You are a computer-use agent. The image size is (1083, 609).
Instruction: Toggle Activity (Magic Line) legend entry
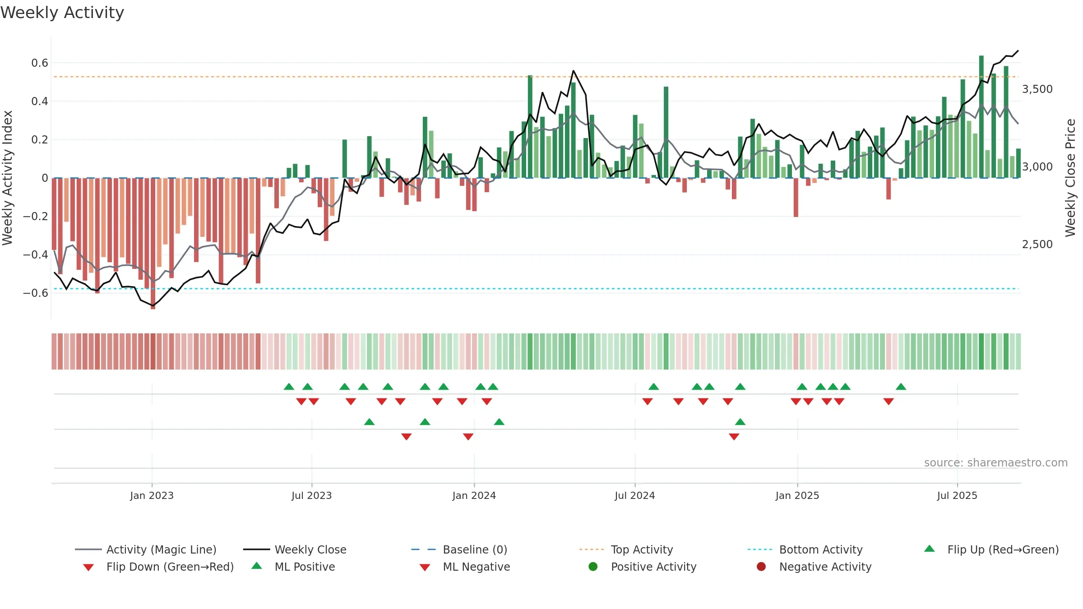coord(146,549)
